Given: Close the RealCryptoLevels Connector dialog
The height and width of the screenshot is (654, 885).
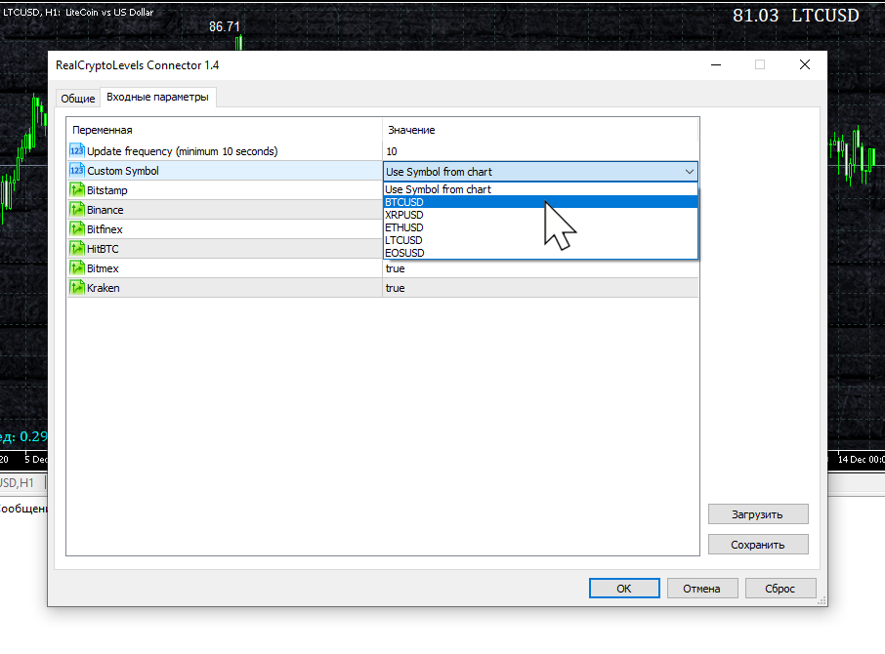Looking at the screenshot, I should [x=805, y=64].
